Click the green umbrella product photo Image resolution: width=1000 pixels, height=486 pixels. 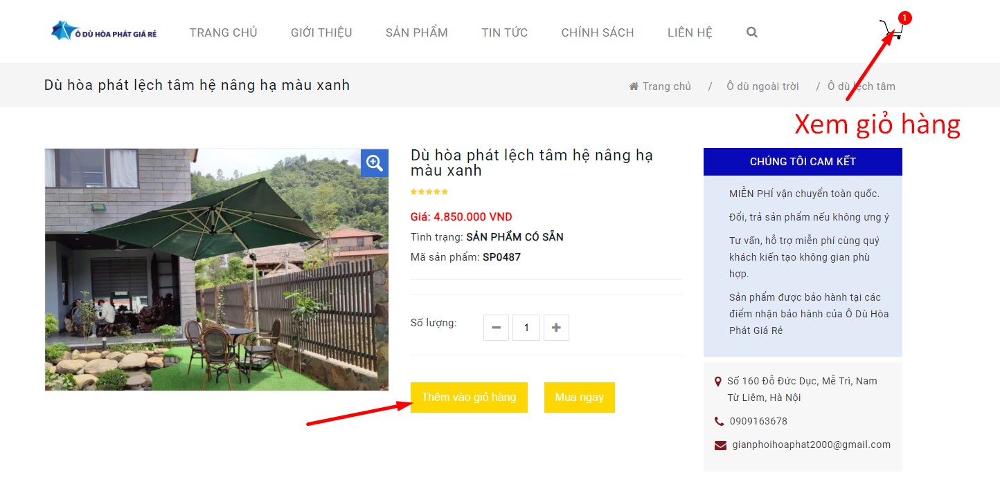click(x=217, y=270)
